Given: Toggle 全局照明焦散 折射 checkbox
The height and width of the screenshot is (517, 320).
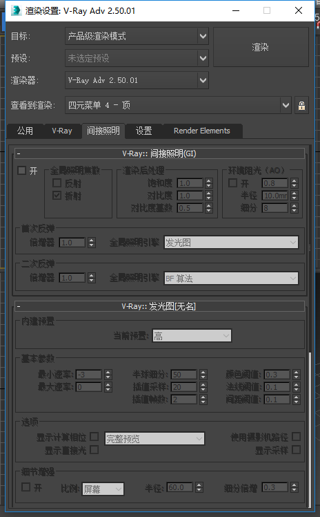Looking at the screenshot, I should point(57,196).
